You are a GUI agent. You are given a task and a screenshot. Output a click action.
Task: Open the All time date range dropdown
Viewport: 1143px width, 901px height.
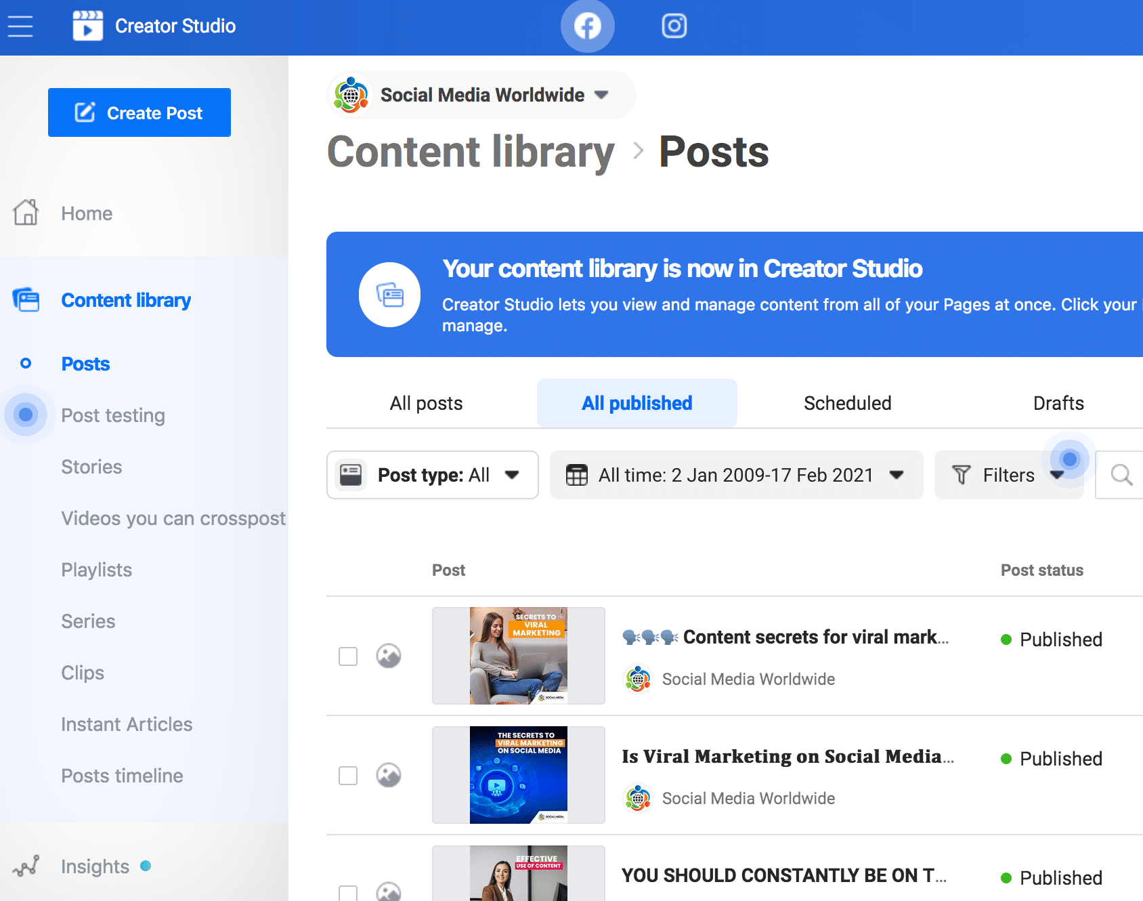point(736,475)
